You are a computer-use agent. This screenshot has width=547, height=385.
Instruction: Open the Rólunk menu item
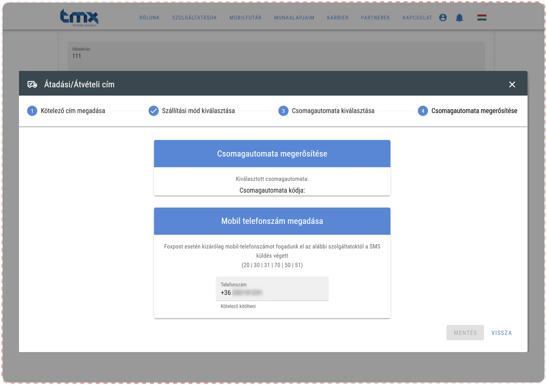[149, 18]
